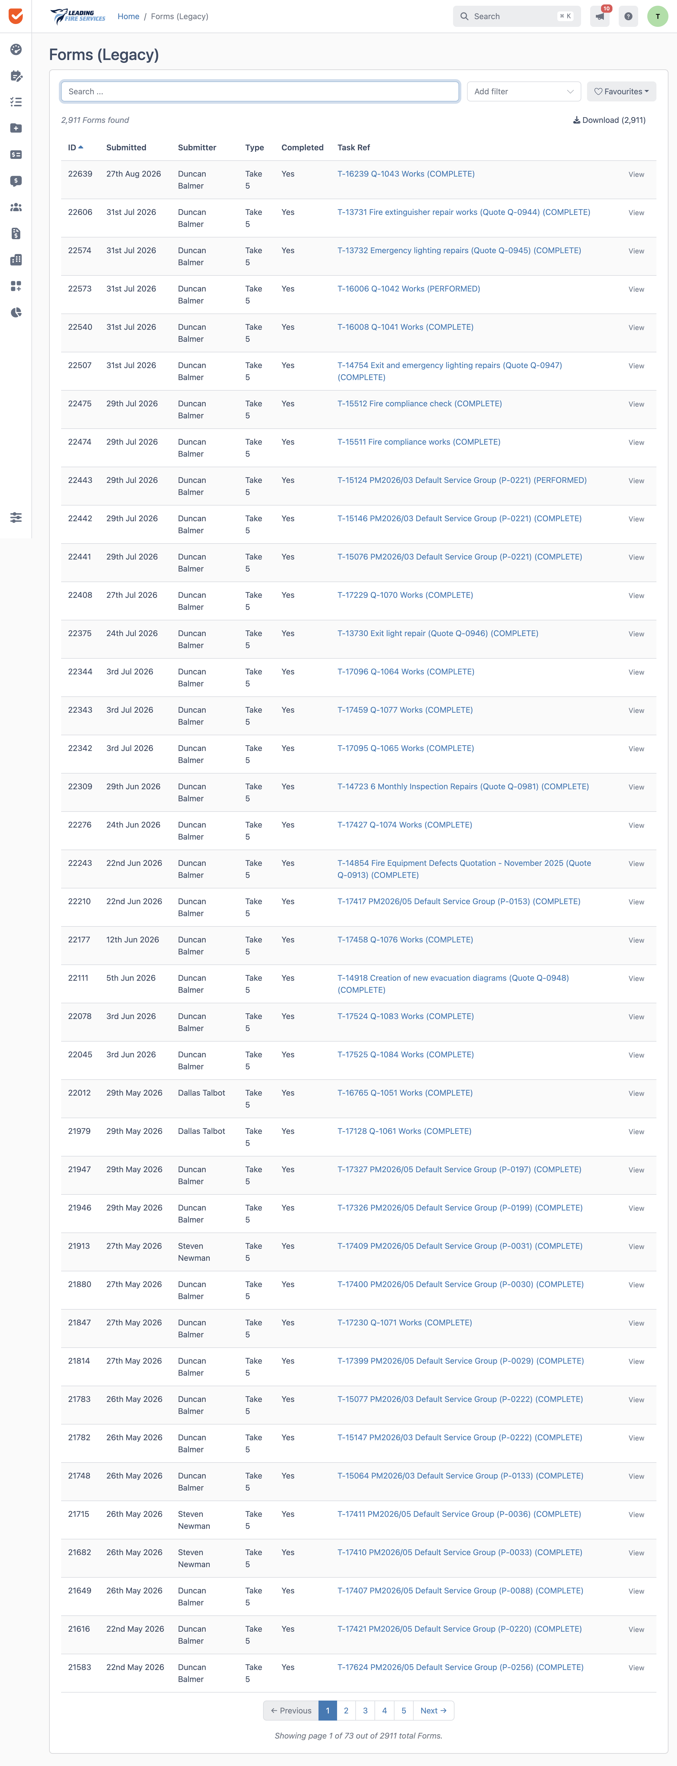
Task: Focus the forms Search input field
Action: (260, 91)
